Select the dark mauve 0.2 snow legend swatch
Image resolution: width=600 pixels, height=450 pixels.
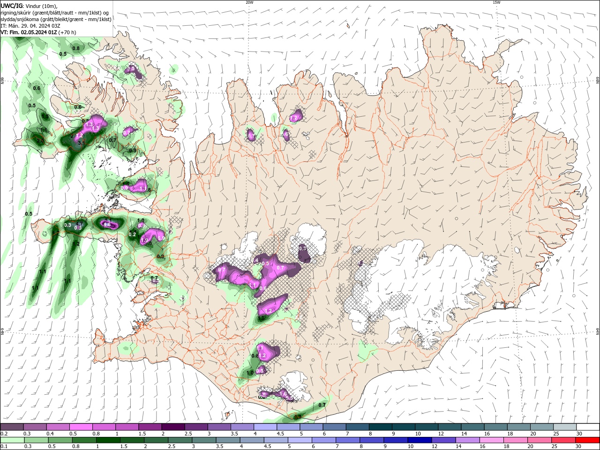pos(12,427)
